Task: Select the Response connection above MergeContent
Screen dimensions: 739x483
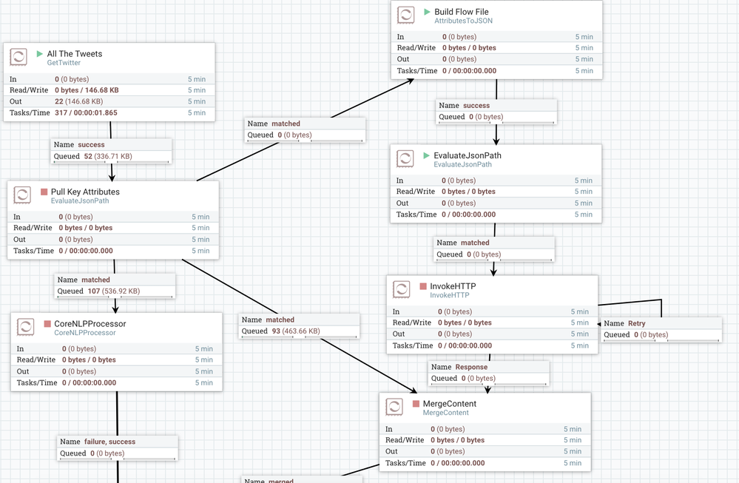Action: [488, 371]
